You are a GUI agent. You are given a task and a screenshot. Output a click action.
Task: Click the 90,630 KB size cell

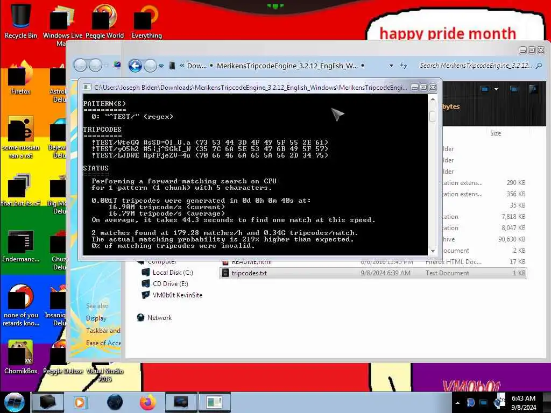tap(512, 239)
